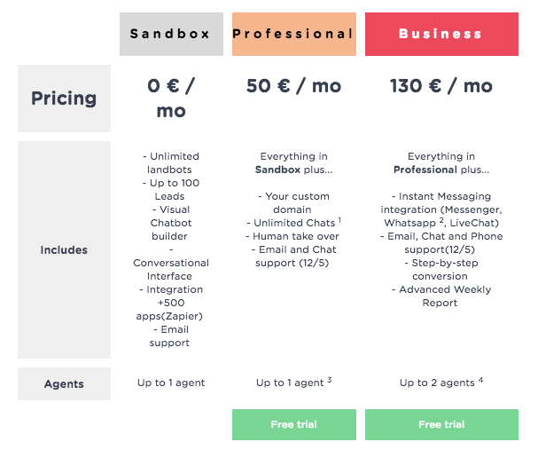Click the Professional plan Free trial button
The height and width of the screenshot is (450, 538).
point(294,424)
